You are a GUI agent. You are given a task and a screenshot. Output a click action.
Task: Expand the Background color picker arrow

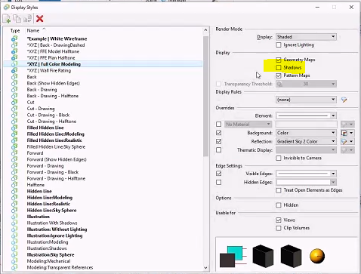(351, 133)
